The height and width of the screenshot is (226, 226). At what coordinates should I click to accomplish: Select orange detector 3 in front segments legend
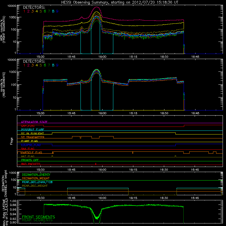click(x=32, y=11)
